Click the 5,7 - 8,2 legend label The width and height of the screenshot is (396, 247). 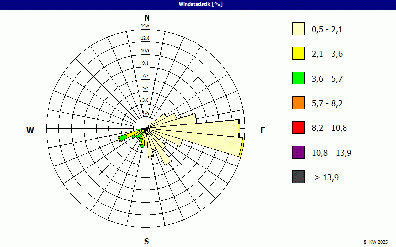(327, 104)
